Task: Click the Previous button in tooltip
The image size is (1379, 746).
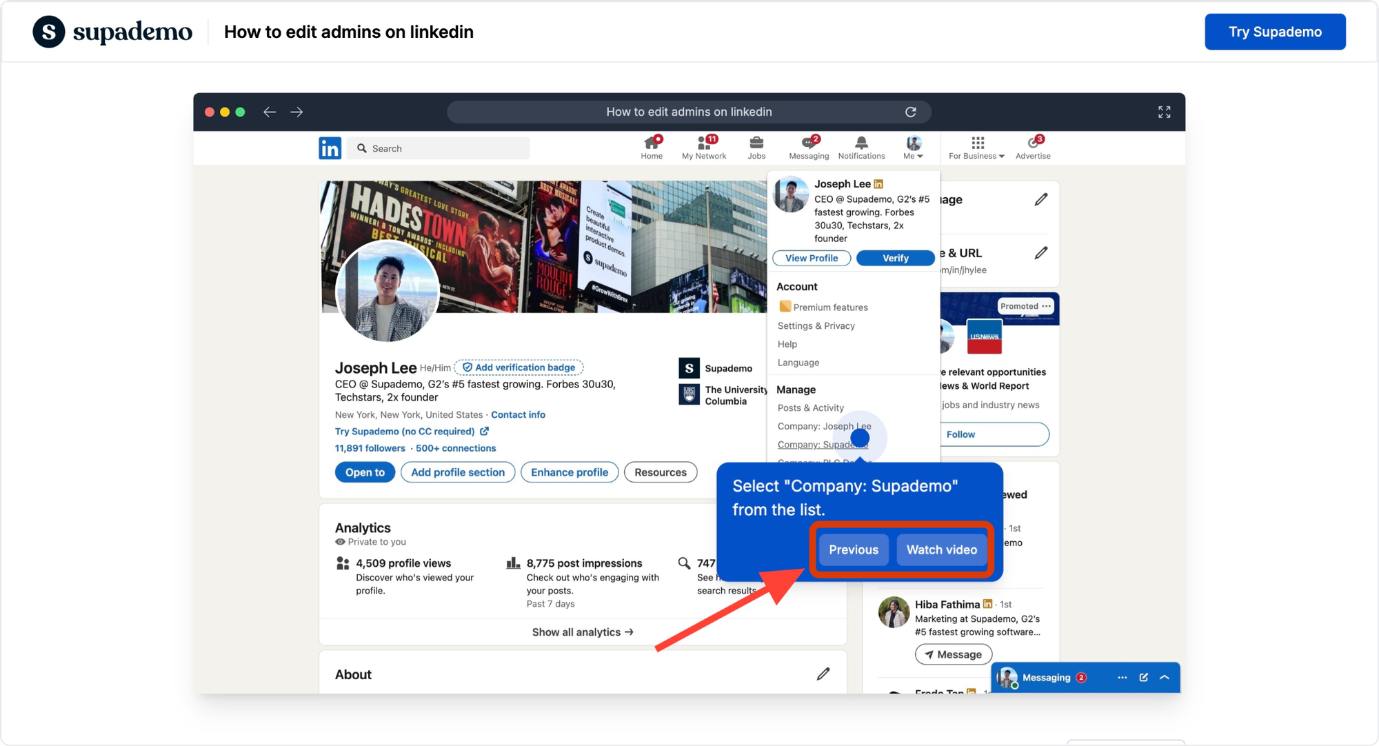Action: point(854,550)
